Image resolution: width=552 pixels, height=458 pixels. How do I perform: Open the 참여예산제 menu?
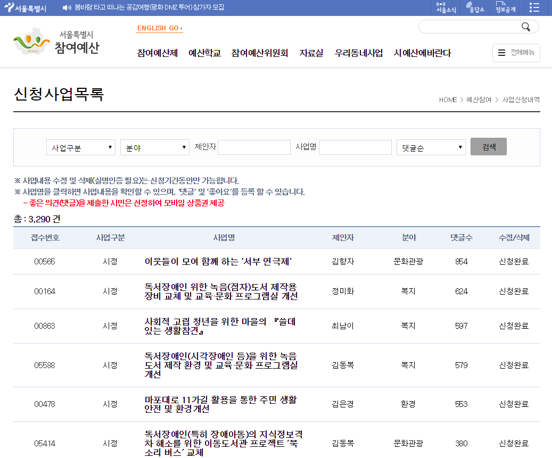(x=158, y=53)
